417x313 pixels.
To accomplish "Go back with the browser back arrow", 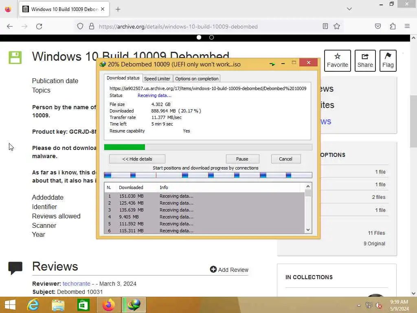I will (x=10, y=26).
